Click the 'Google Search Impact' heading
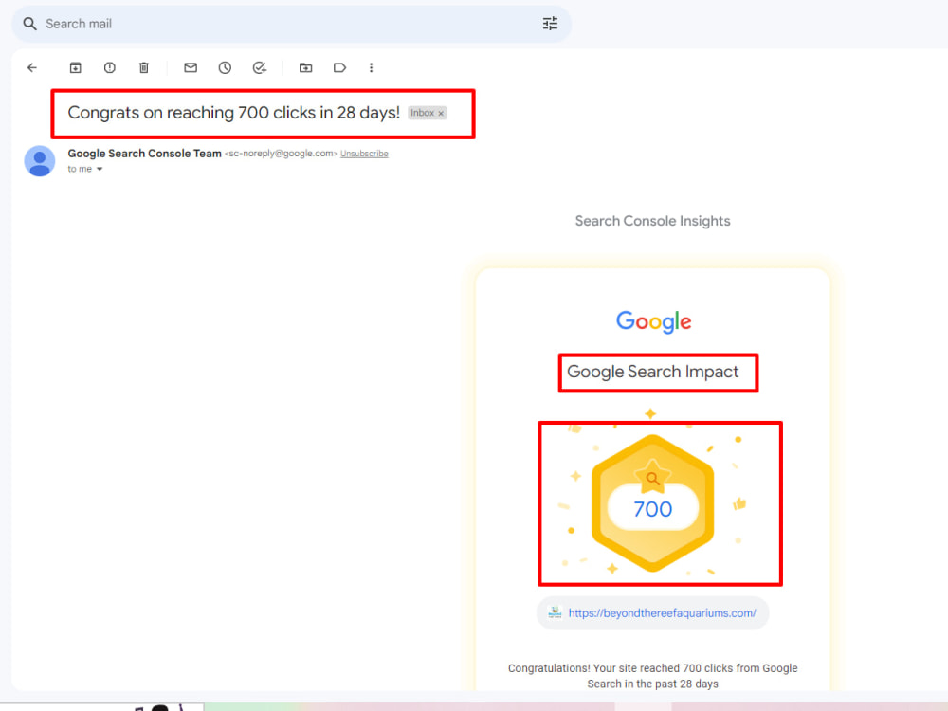The width and height of the screenshot is (948, 711). 653,372
